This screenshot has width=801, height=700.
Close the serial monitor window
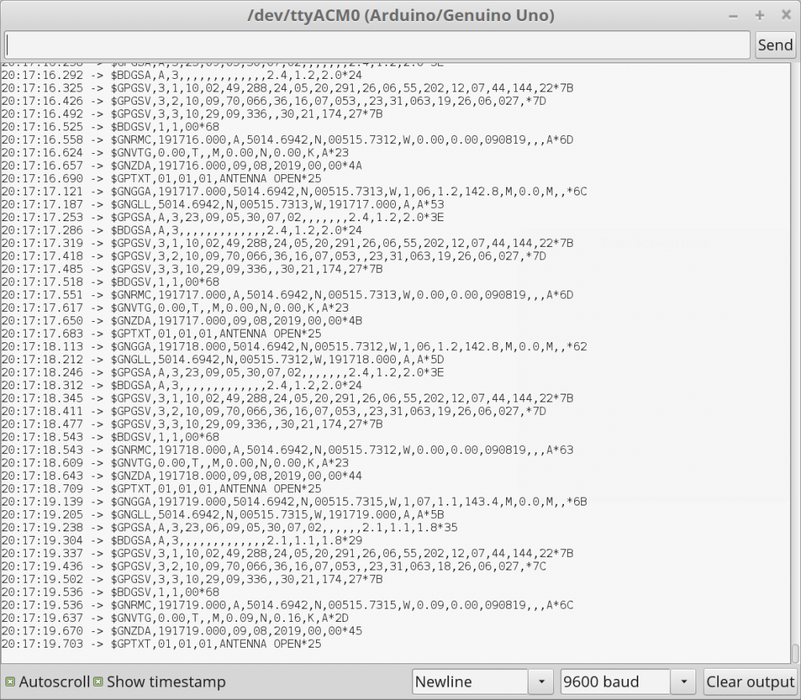[x=785, y=15]
